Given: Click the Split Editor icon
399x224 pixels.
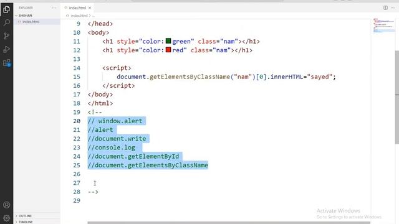Looking at the screenshot, I should click(x=385, y=7).
